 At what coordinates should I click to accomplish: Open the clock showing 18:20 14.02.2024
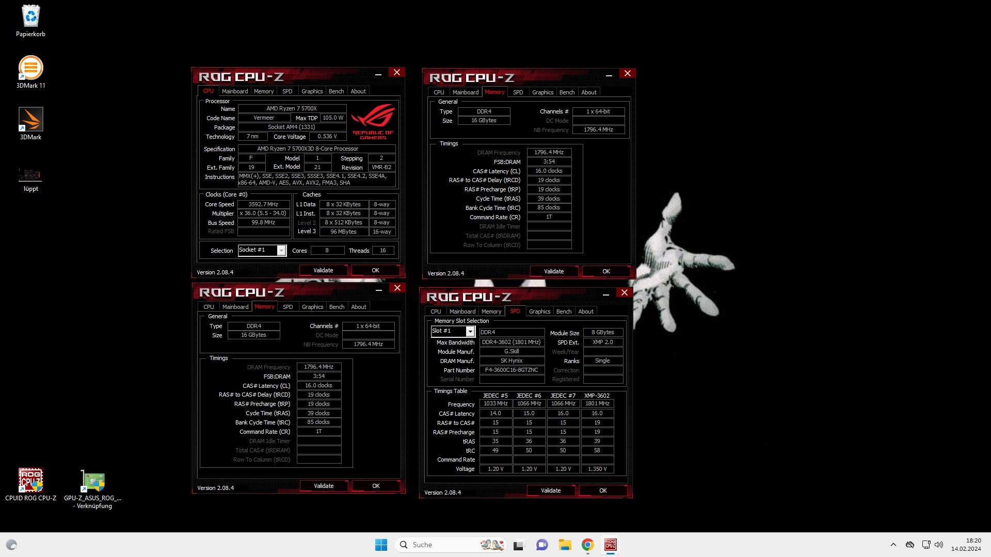tap(966, 545)
